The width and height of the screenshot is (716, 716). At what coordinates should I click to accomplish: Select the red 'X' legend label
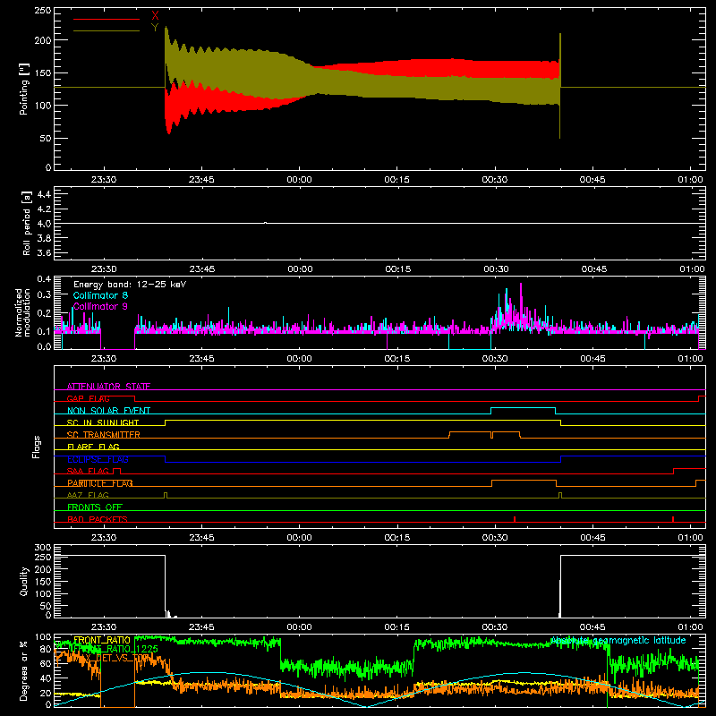(155, 16)
